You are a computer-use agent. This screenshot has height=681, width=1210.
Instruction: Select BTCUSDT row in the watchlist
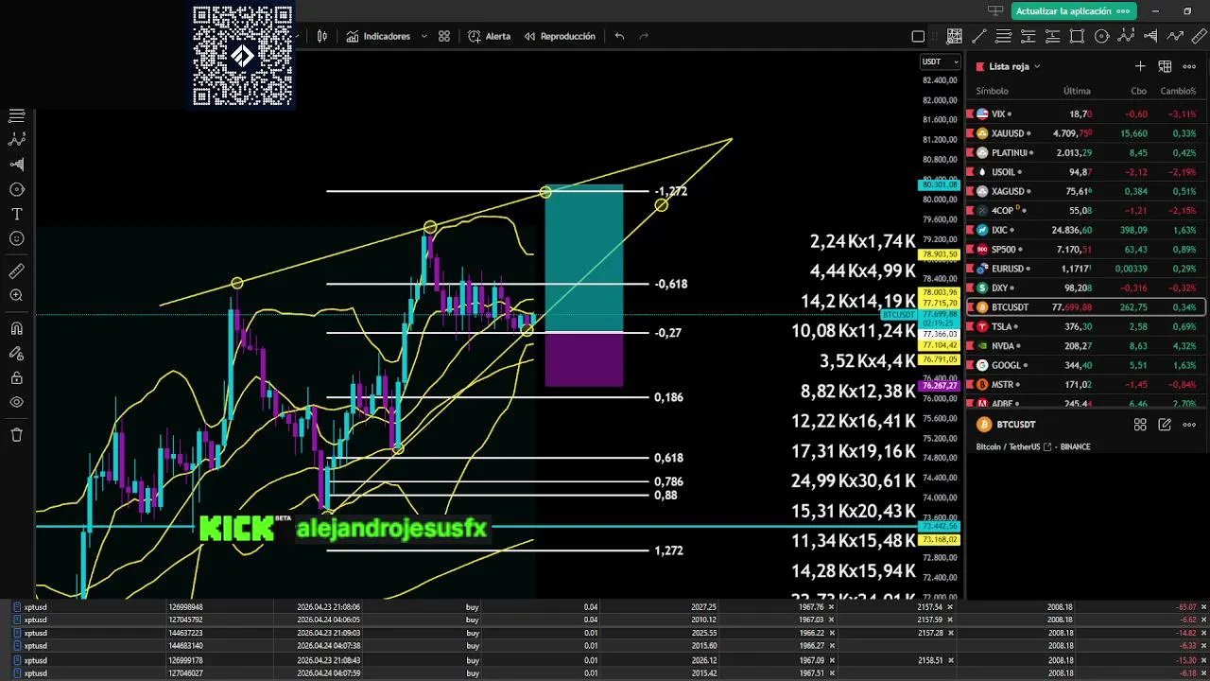[x=1085, y=306]
